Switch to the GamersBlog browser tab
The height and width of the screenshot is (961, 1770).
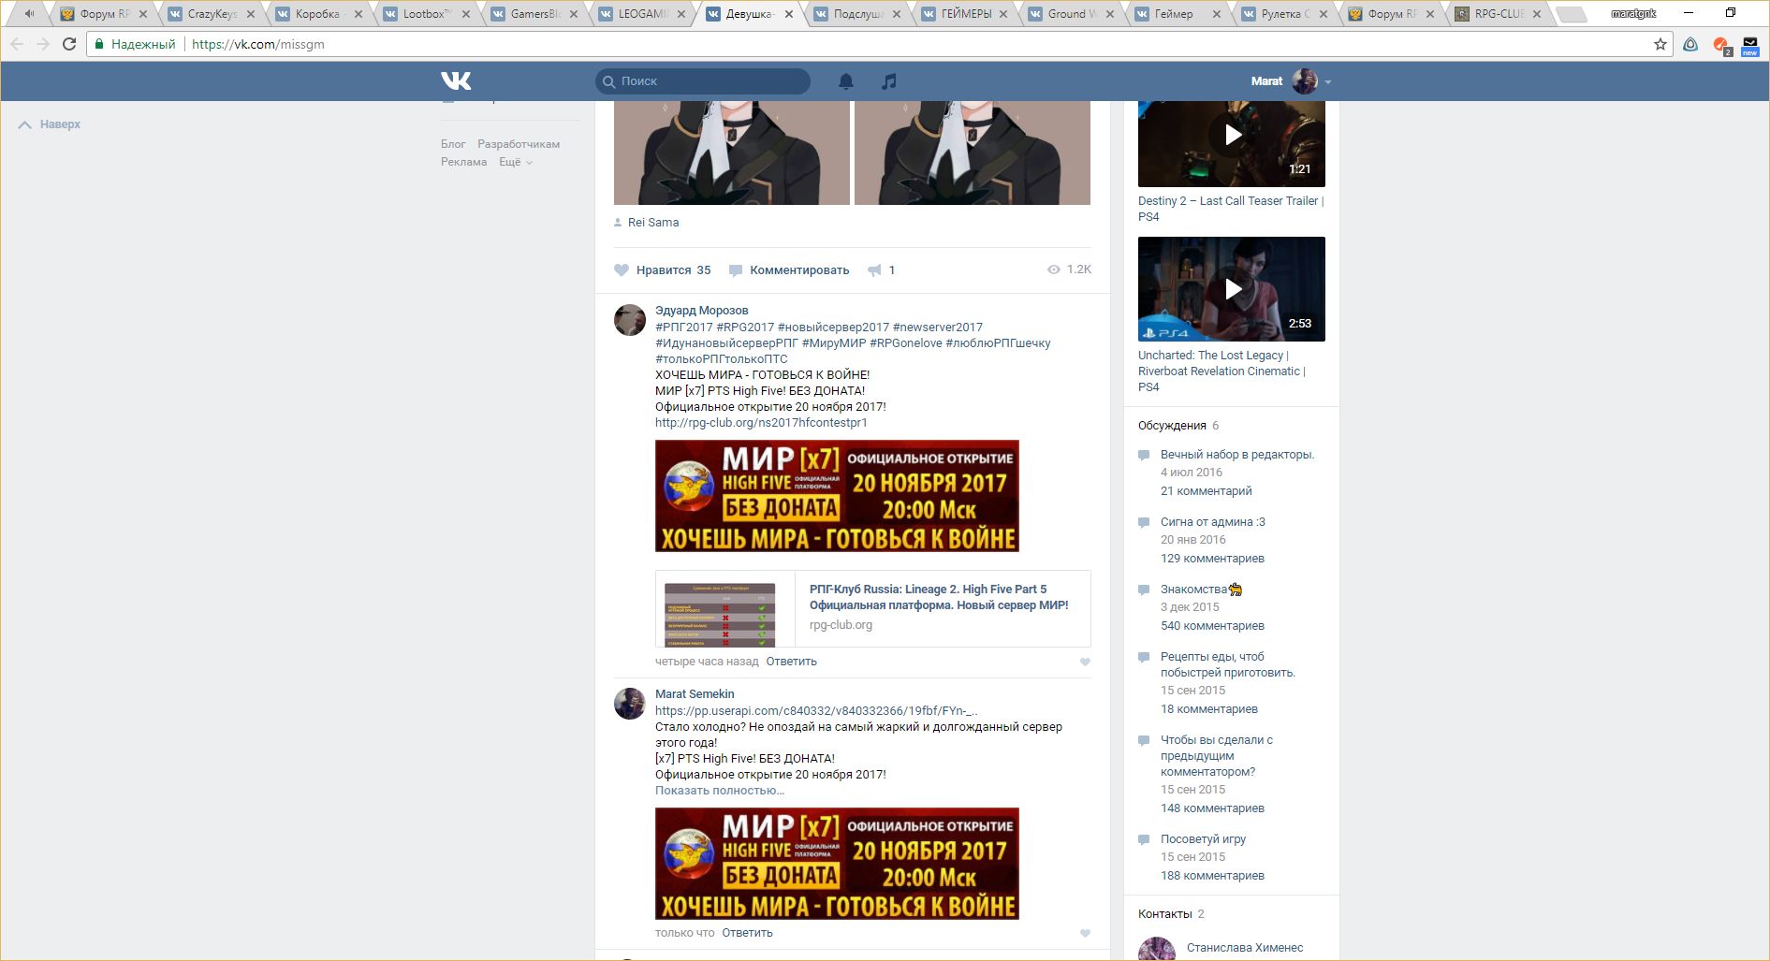click(534, 14)
